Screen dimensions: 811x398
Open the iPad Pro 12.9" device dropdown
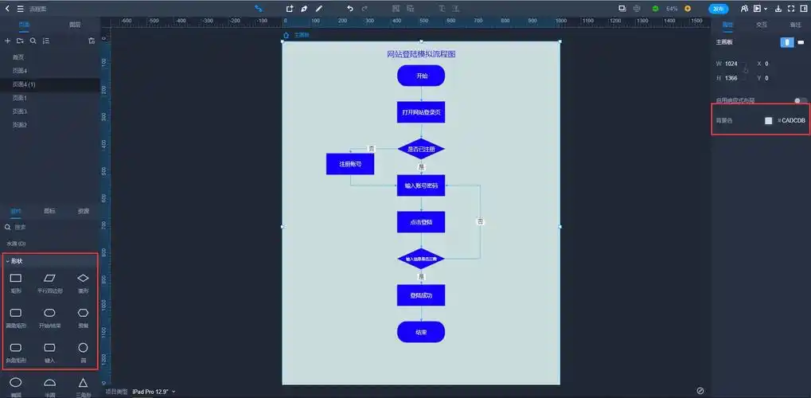pyautogui.click(x=154, y=392)
